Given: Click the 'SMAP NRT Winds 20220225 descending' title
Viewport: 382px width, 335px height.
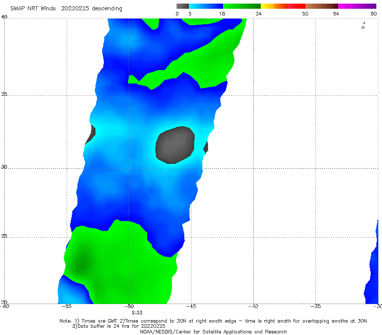Looking at the screenshot, I should tap(66, 9).
